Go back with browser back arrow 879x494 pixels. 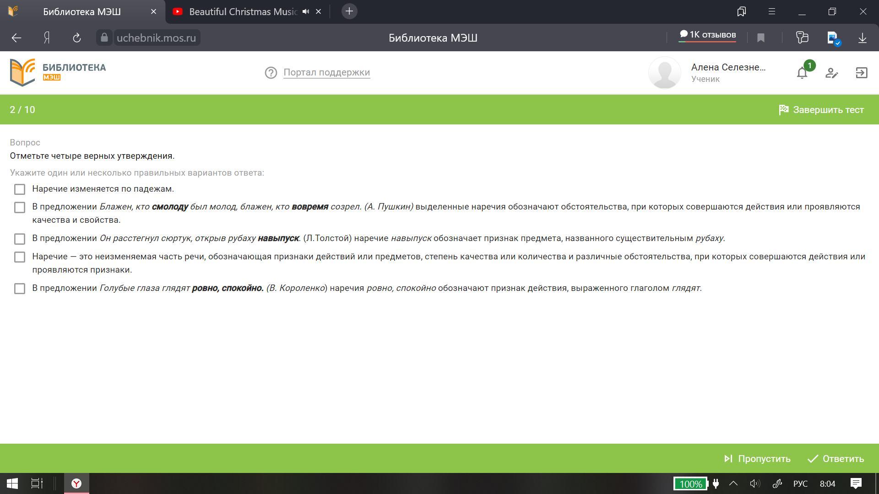click(16, 38)
